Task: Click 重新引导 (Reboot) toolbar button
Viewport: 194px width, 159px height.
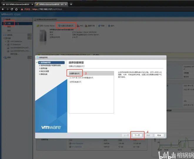Action: [x=90, y=26]
